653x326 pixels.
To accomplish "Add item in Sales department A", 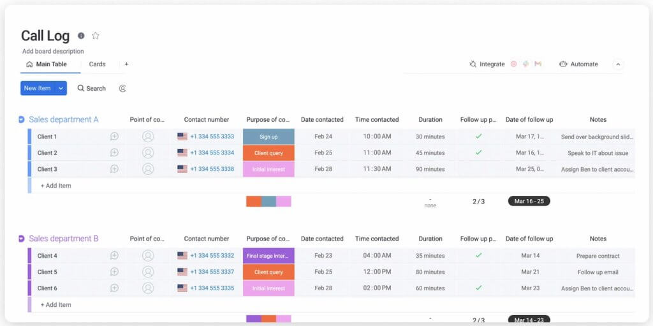I will point(56,186).
